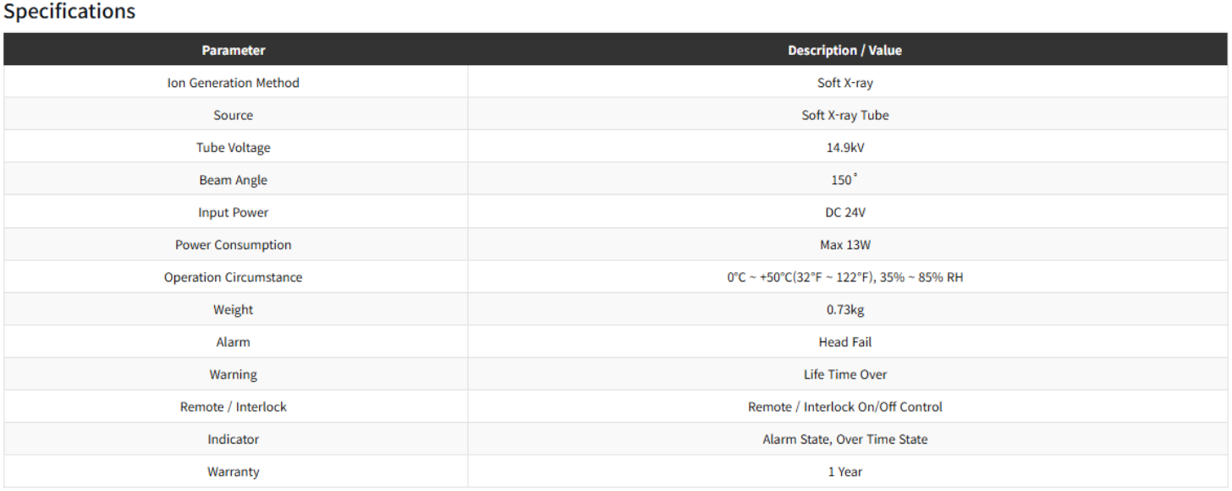Image resolution: width=1232 pixels, height=491 pixels.
Task: Click the Specifications heading
Action: point(69,12)
